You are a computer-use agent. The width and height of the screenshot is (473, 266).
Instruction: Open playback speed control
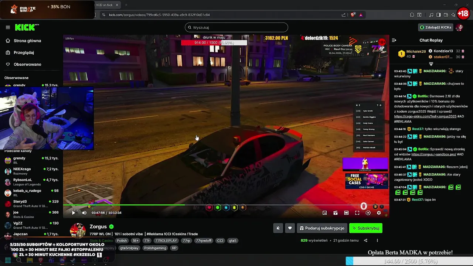368,213
